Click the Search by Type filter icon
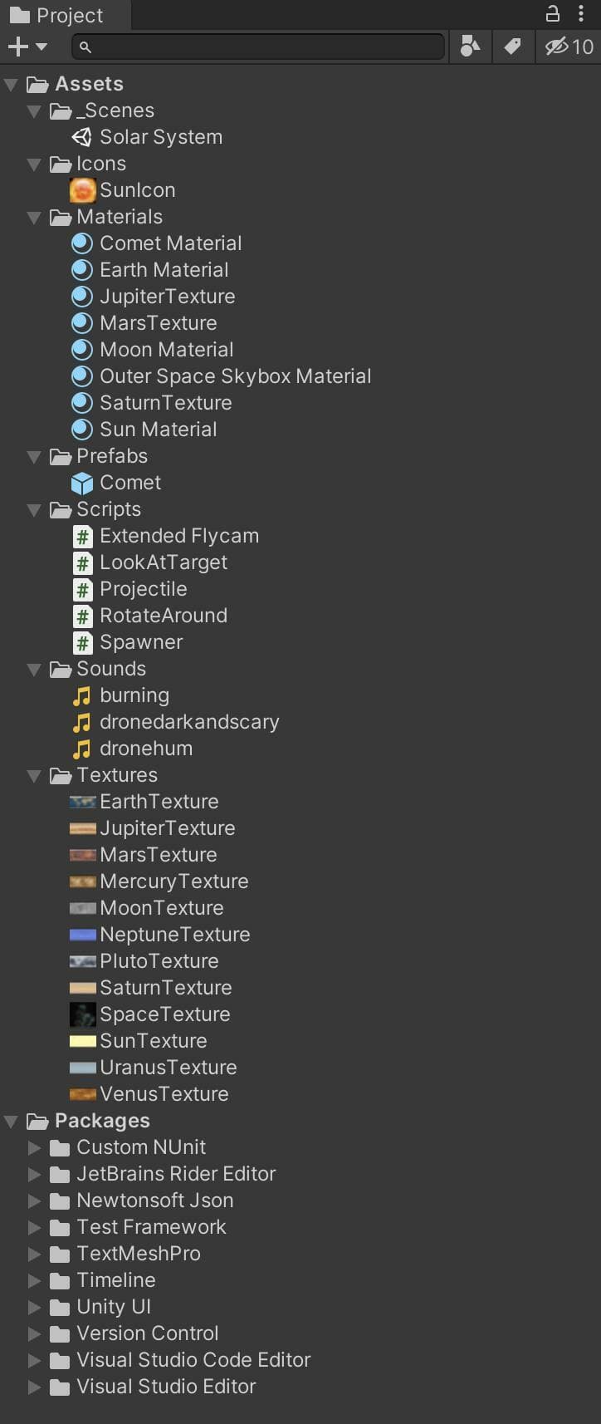This screenshot has width=601, height=1424. click(470, 47)
